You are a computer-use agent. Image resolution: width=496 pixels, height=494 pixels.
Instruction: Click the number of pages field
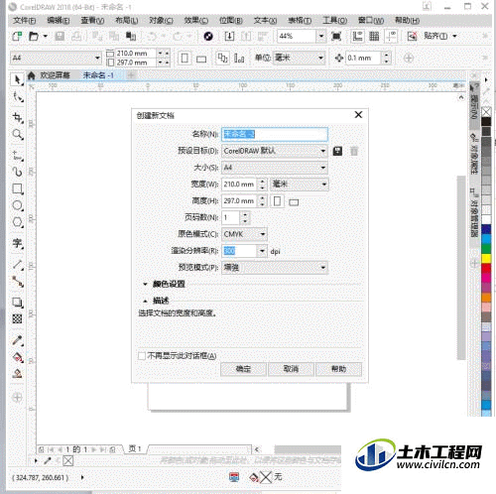(x=230, y=217)
